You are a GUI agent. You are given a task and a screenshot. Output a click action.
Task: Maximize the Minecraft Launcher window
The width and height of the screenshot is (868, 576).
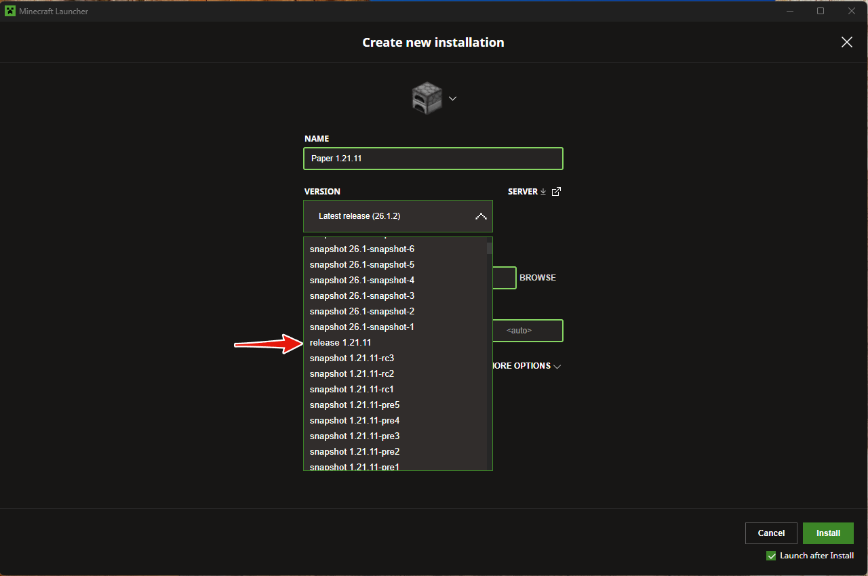point(821,11)
